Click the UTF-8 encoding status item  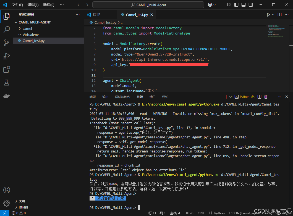point(189,213)
